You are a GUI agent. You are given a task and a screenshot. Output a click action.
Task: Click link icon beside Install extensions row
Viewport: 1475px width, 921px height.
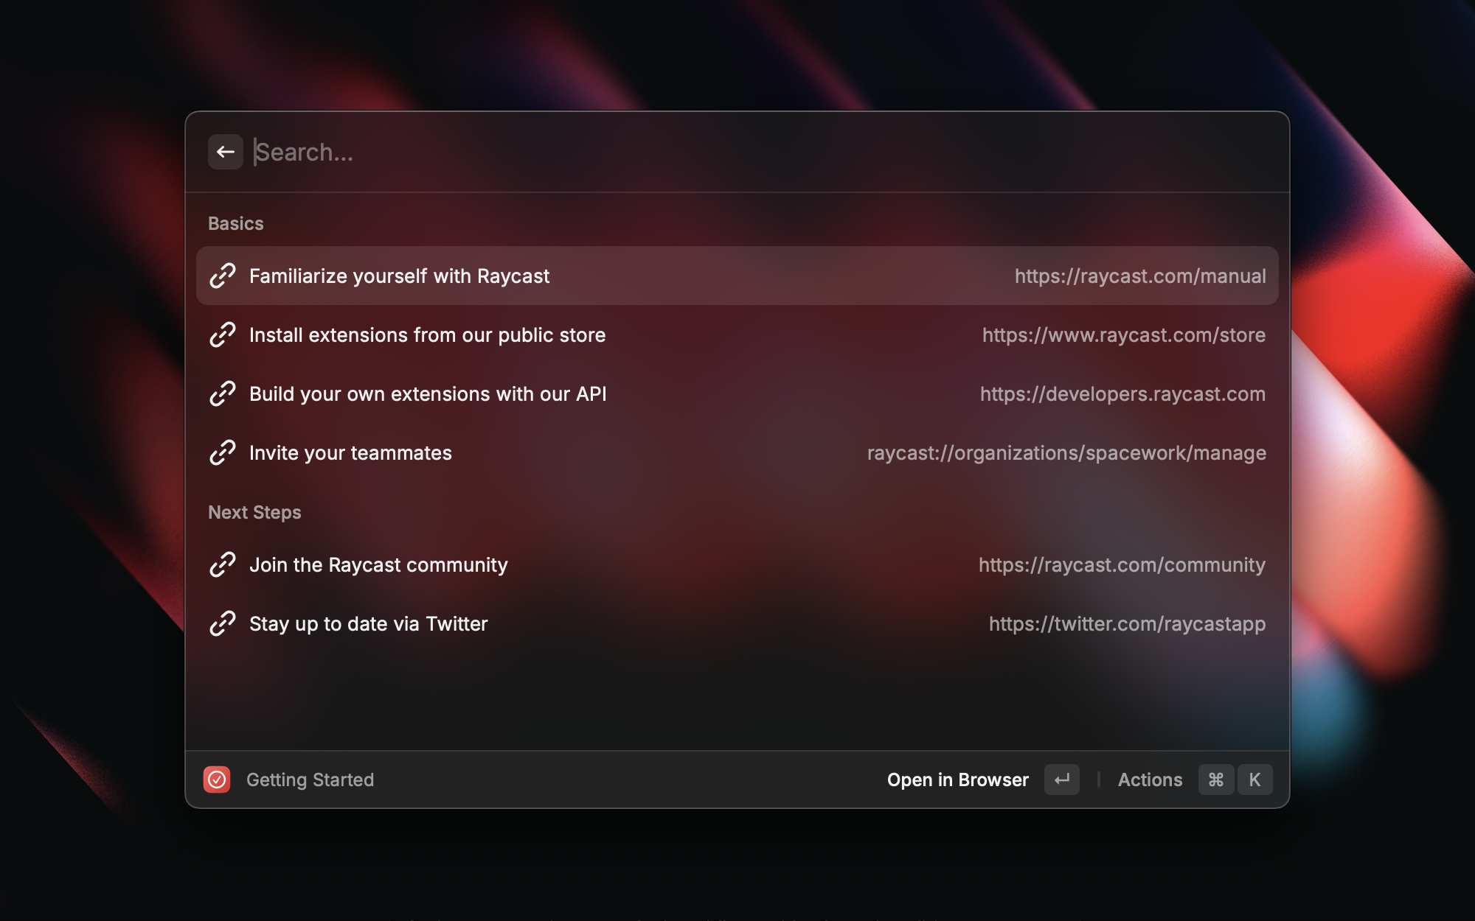[x=222, y=335]
